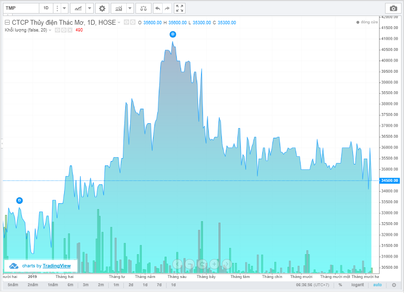The width and height of the screenshot is (404, 293).
Task: Toggle auto scale in the bottom bar
Action: pyautogui.click(x=377, y=285)
